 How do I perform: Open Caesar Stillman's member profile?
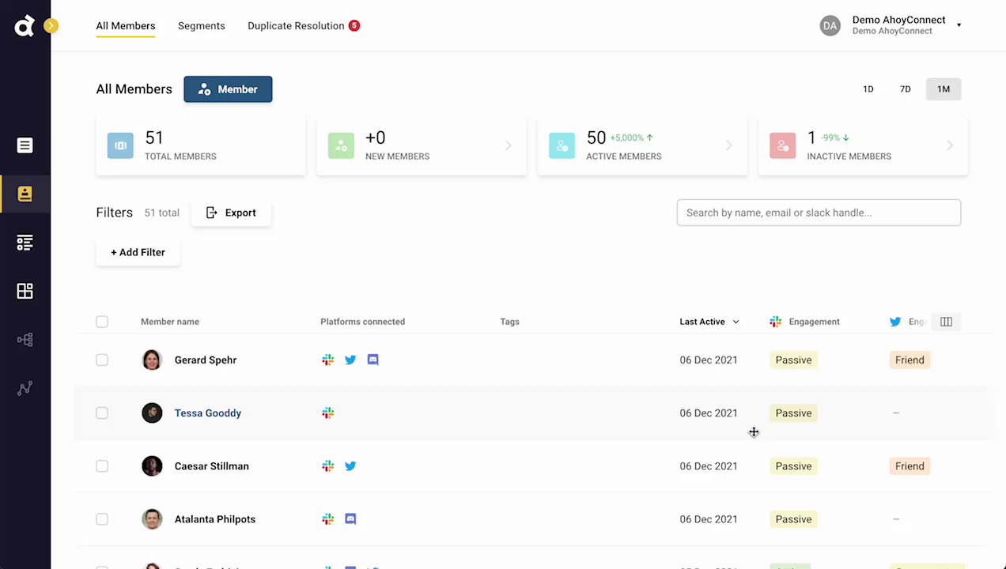[x=212, y=466]
